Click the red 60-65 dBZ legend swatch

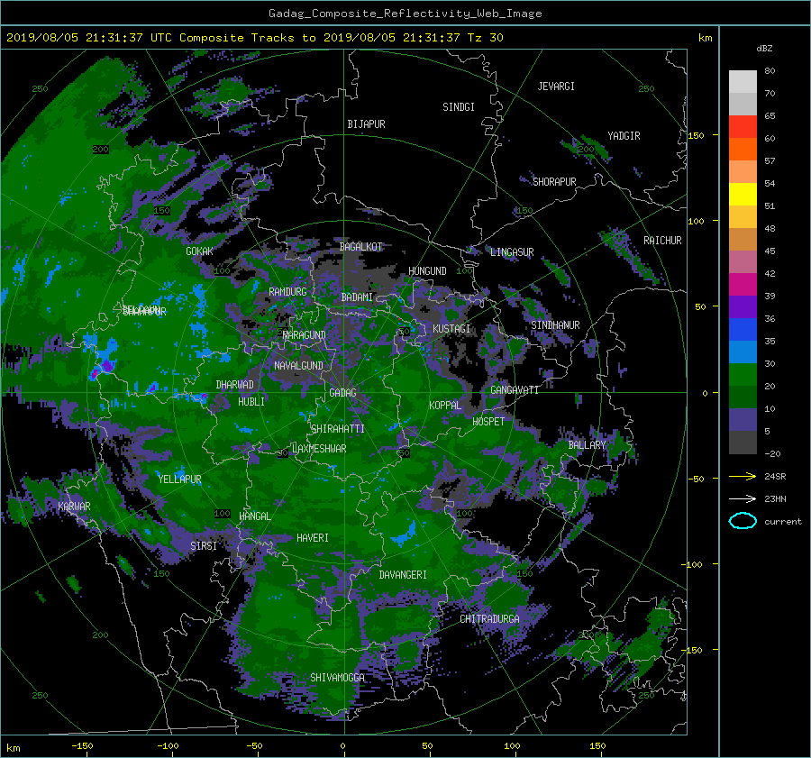(x=743, y=127)
